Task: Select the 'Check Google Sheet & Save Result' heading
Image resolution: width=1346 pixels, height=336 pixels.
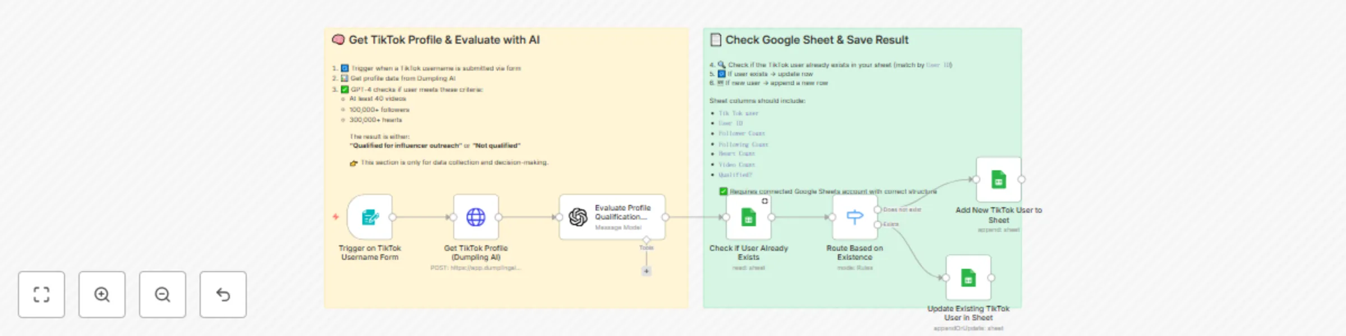Action: (817, 40)
